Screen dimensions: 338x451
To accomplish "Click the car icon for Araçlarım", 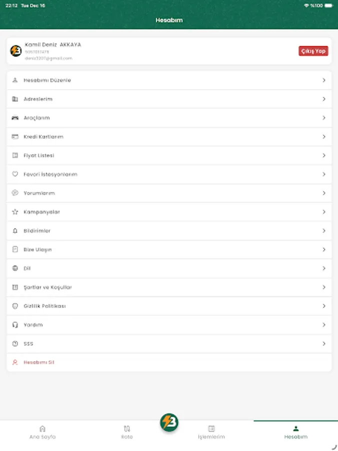I will pyautogui.click(x=15, y=118).
